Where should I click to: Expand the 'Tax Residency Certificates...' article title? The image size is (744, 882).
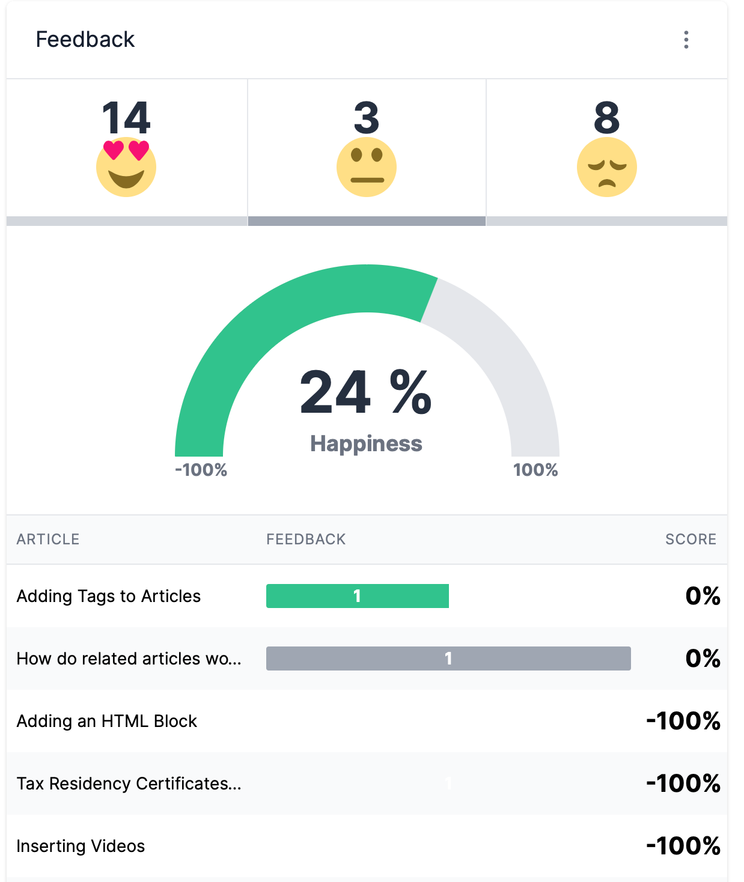130,783
